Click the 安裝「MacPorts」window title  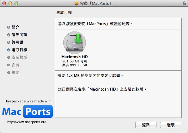tap(96, 3)
